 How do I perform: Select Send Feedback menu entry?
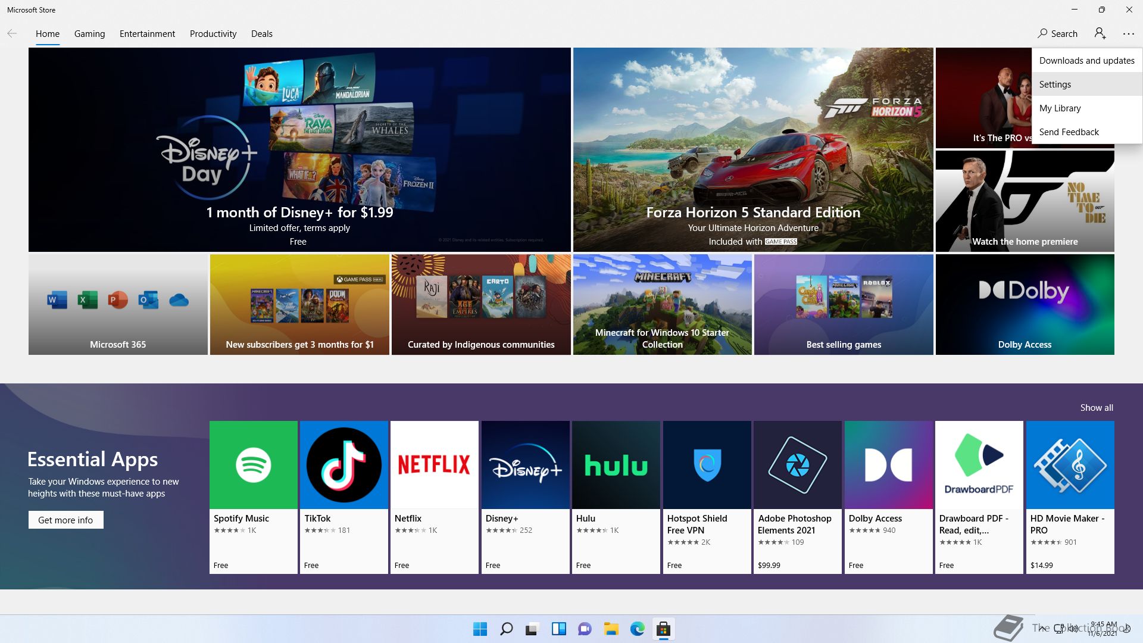tap(1086, 132)
